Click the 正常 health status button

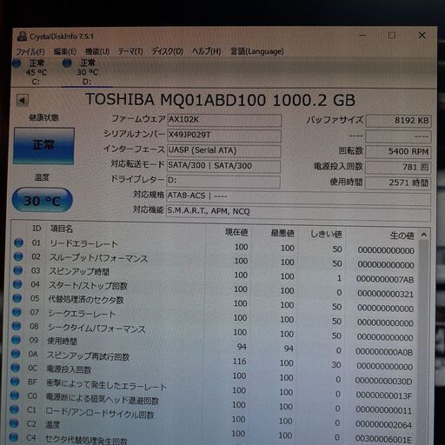43,146
